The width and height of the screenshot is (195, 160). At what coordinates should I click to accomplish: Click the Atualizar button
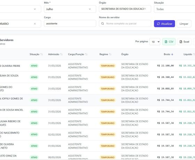tap(164, 24)
